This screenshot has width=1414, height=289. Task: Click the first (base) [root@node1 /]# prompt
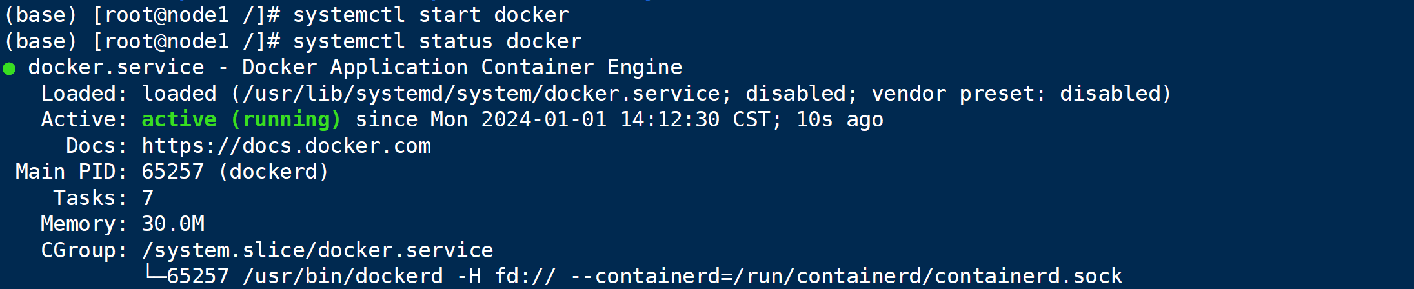(x=142, y=15)
